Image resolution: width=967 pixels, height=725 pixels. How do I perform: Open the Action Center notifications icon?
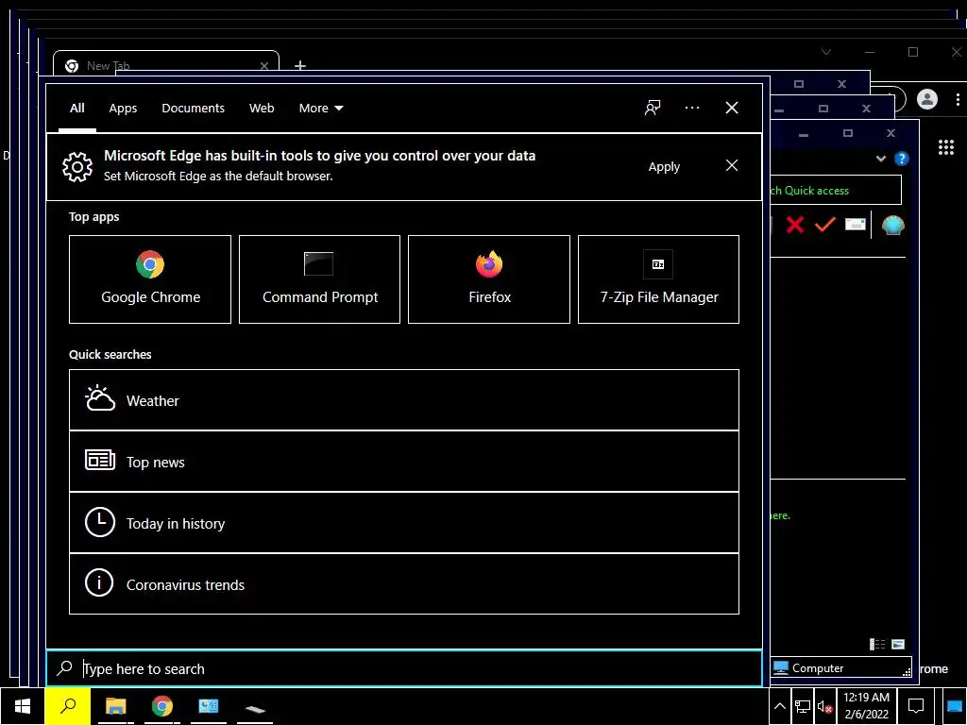tap(916, 706)
